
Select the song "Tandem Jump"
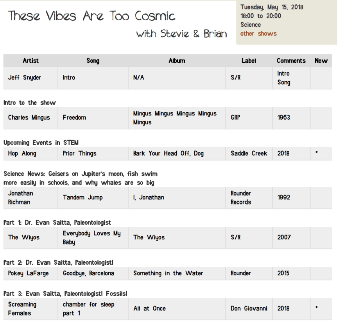click(x=82, y=197)
